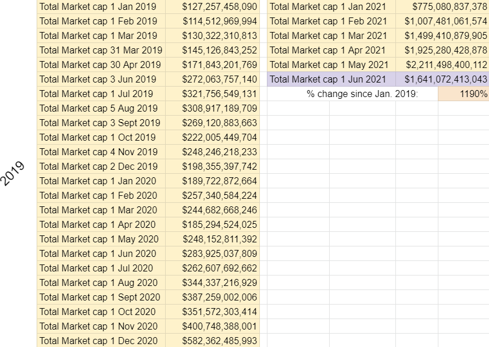Click the 1190% percentage cell
This screenshot has width=489, height=347.
tap(463, 94)
